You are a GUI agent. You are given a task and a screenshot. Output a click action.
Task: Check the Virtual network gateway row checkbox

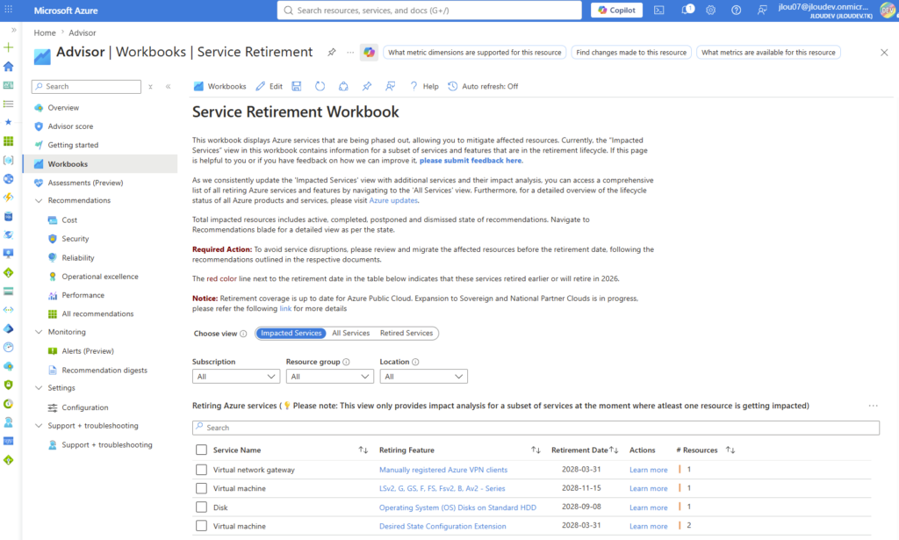pyautogui.click(x=201, y=470)
